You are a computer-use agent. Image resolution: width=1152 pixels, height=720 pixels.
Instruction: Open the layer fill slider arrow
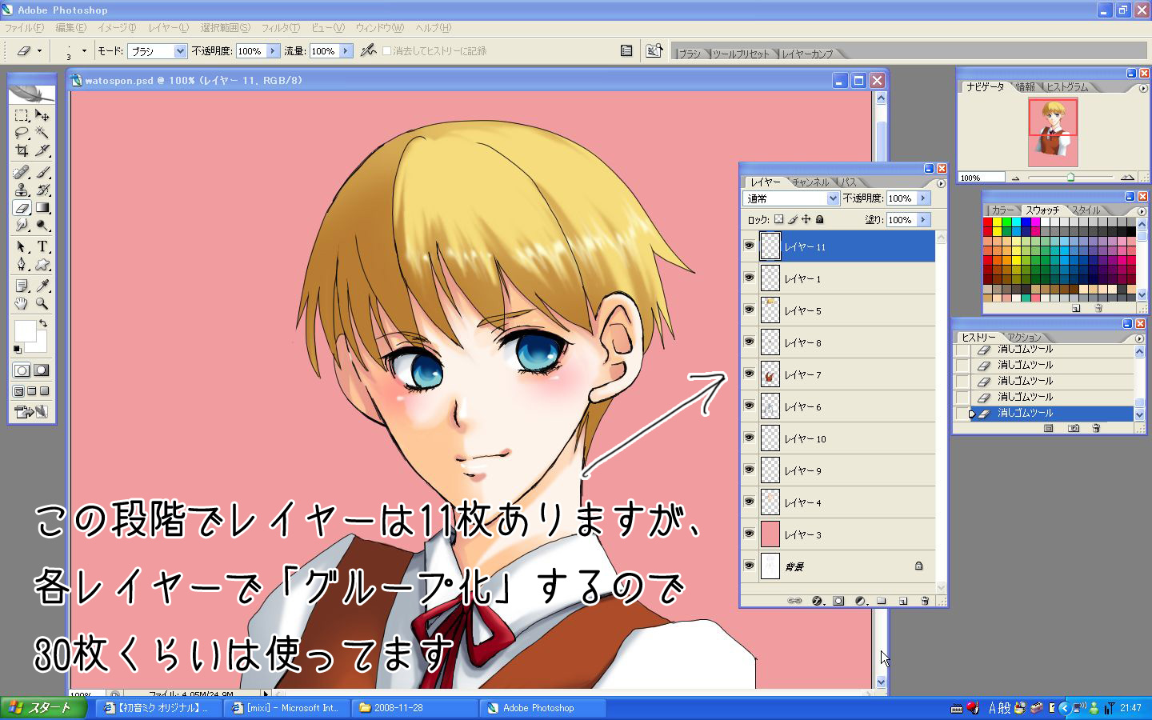923,219
